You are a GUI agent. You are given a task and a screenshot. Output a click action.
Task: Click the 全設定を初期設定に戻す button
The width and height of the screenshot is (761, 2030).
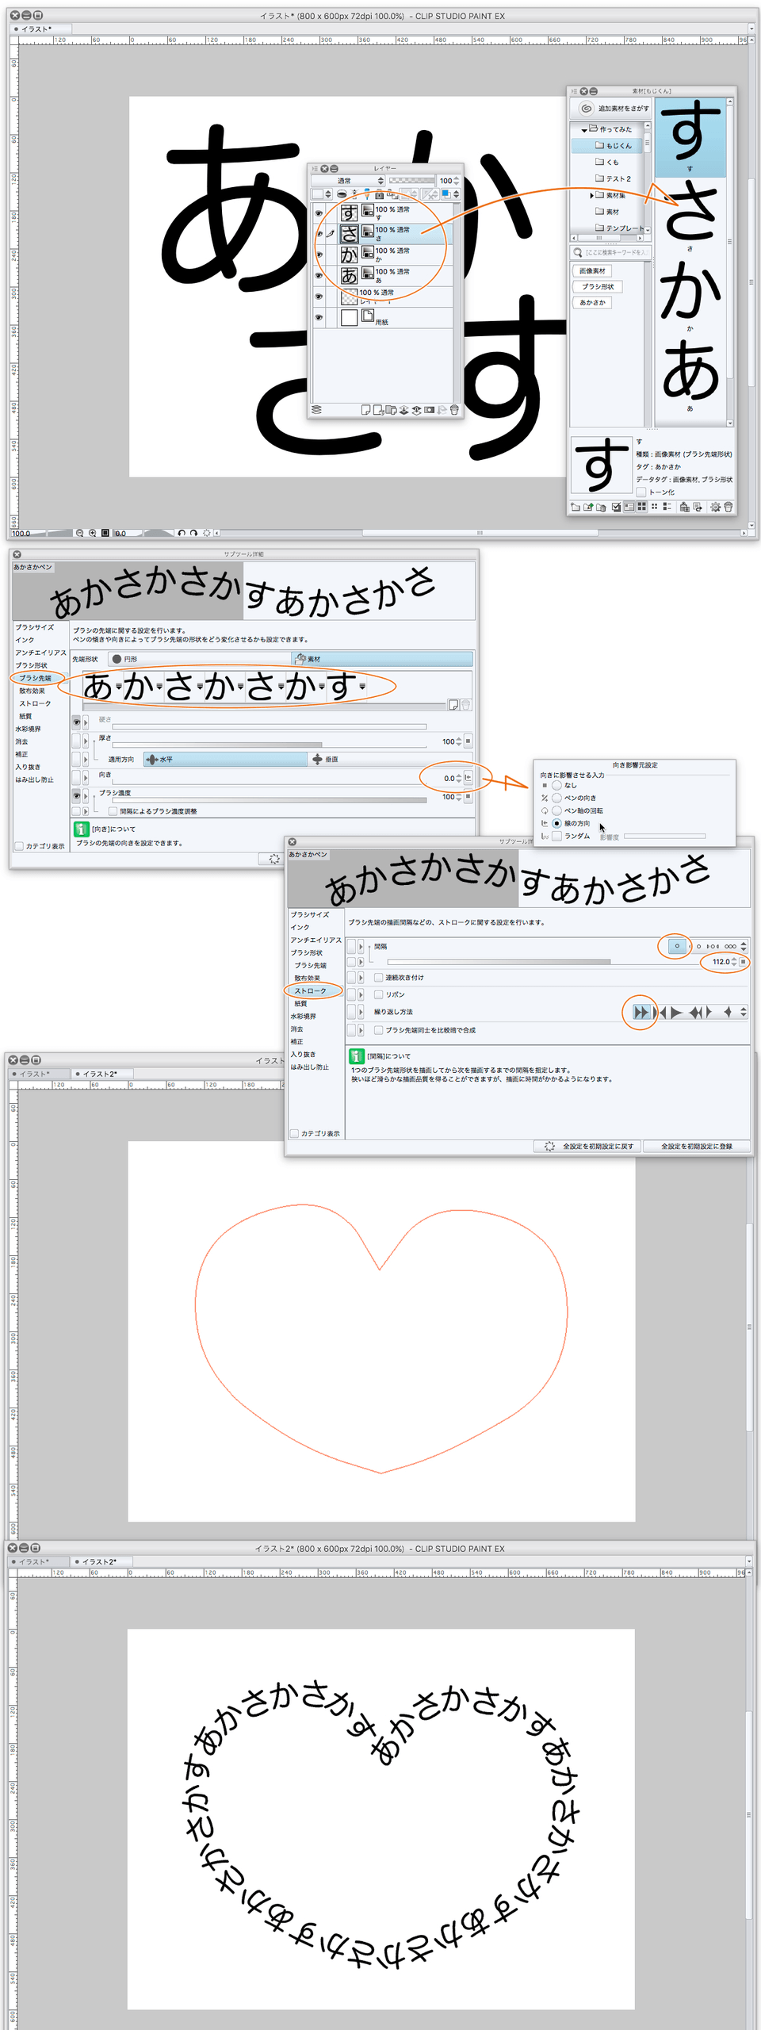point(588,1146)
